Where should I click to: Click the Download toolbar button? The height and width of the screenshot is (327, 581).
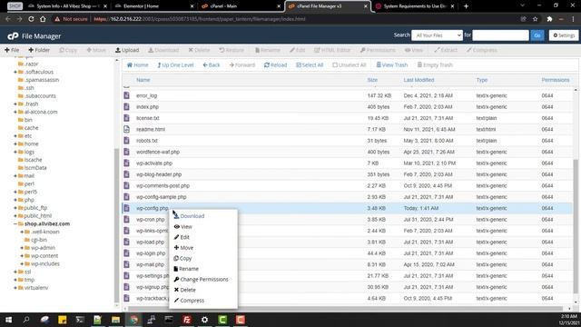coord(163,50)
